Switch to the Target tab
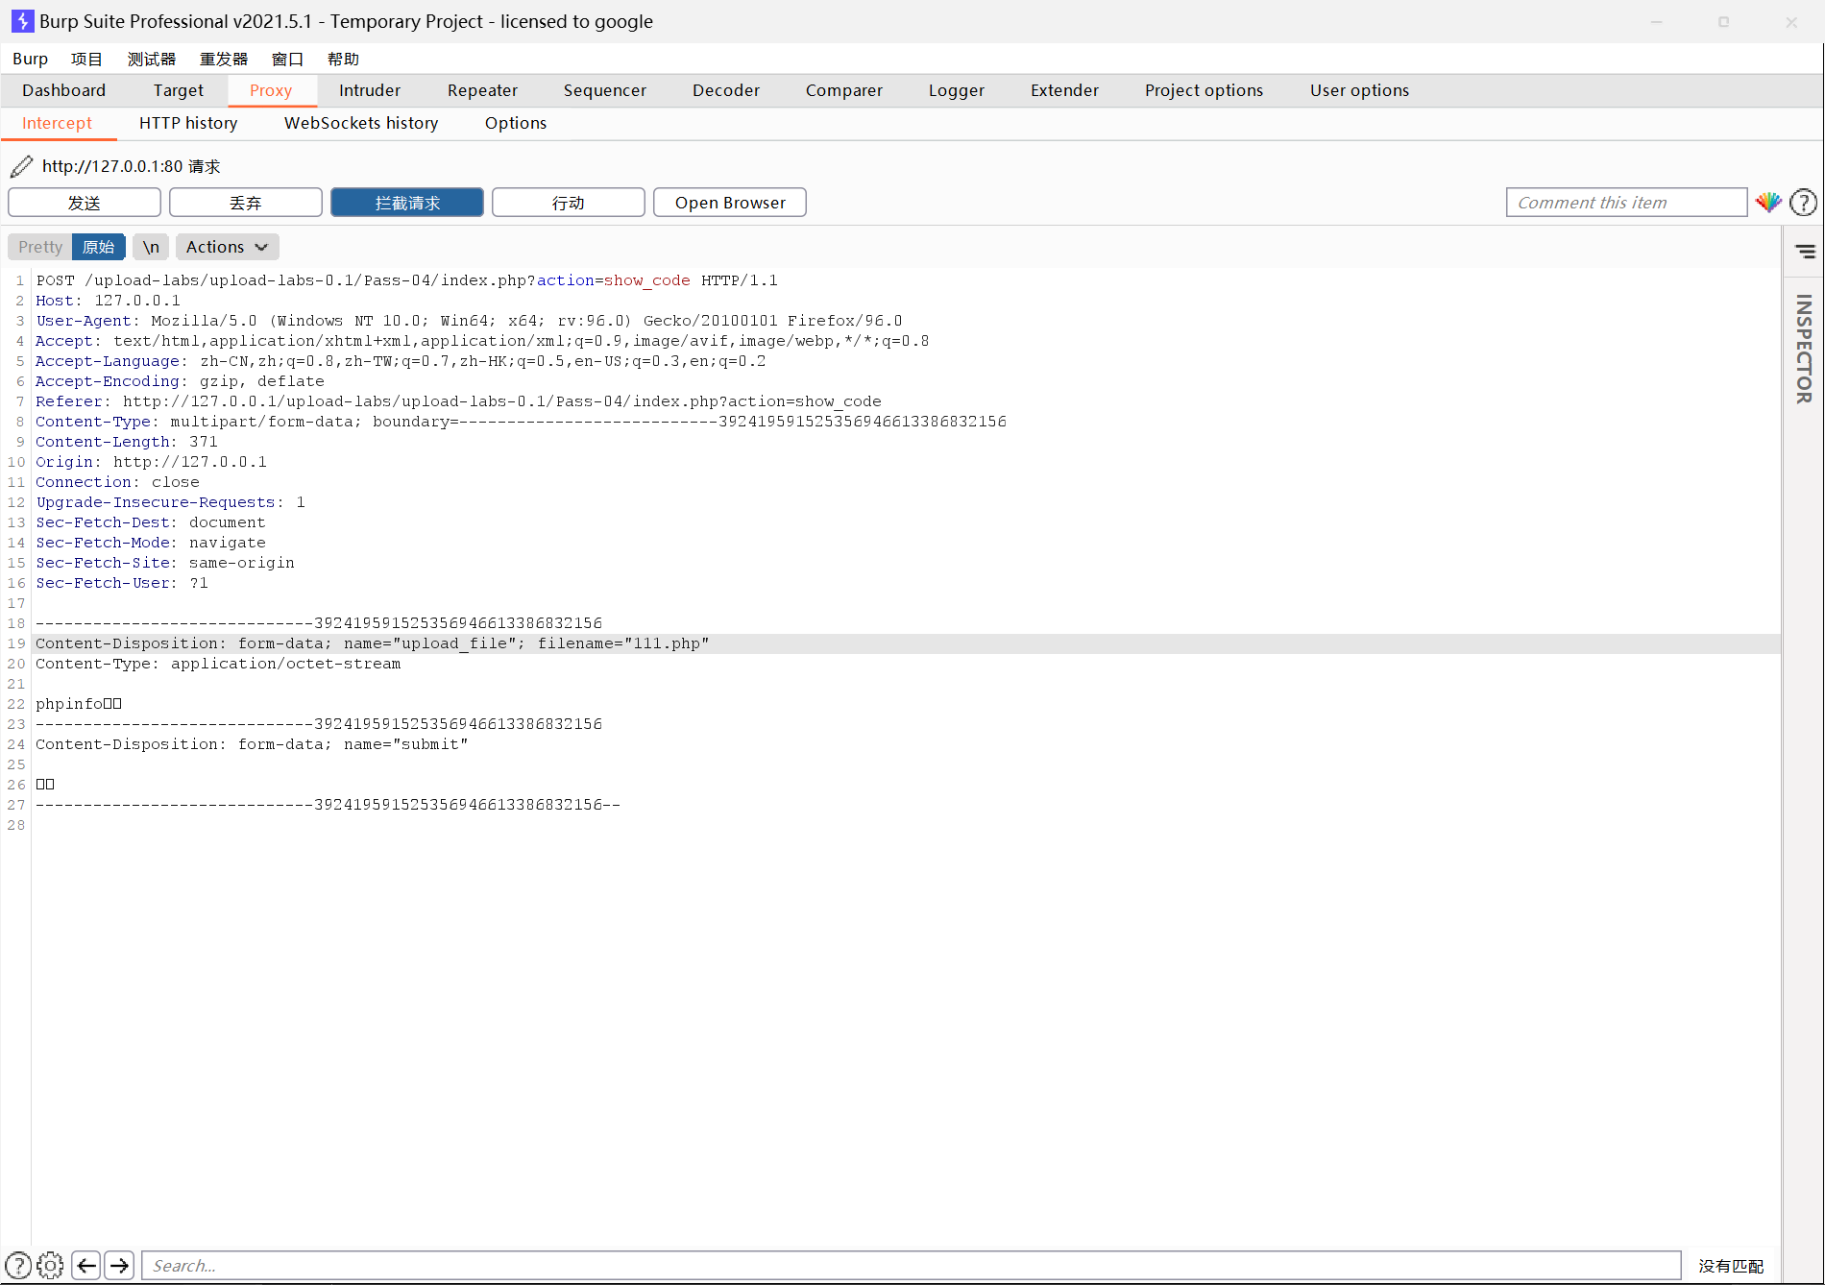This screenshot has width=1825, height=1285. 179,90
